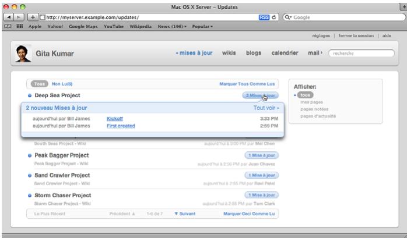Show Top Sites grid icon
The image size is (407, 238).
point(19,26)
